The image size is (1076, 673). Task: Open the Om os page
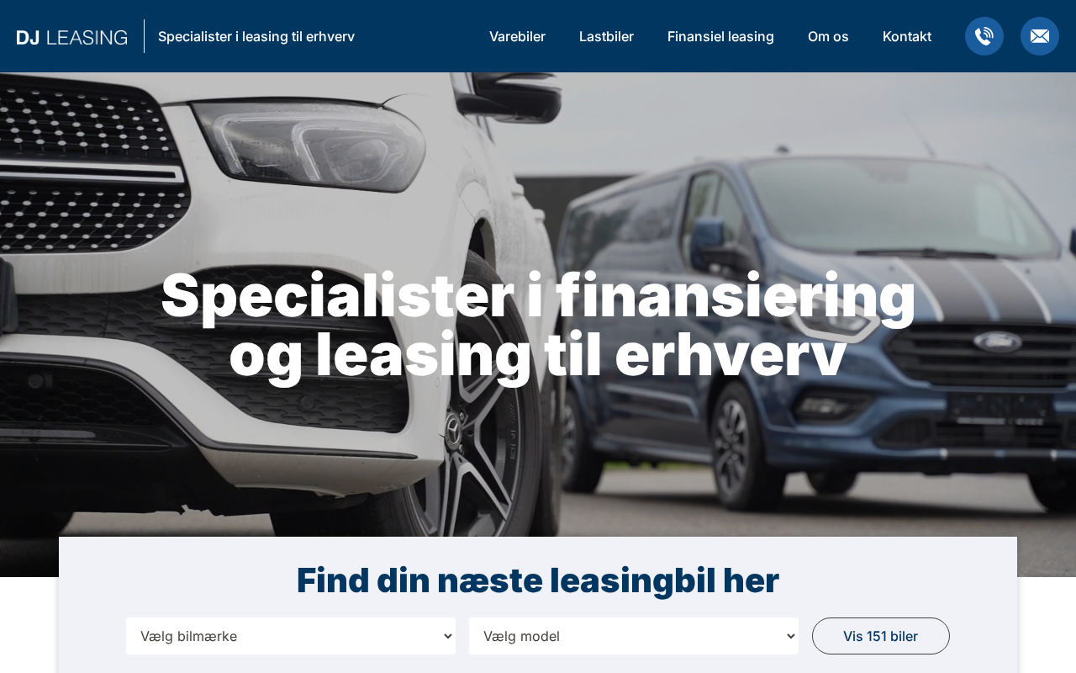click(828, 36)
